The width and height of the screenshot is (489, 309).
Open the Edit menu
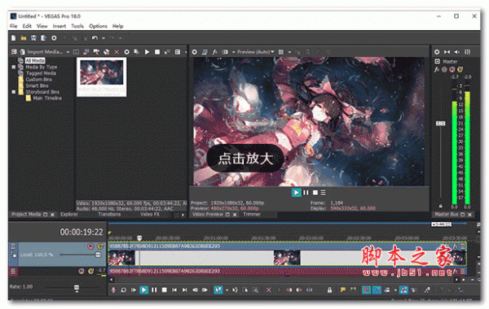tap(27, 26)
